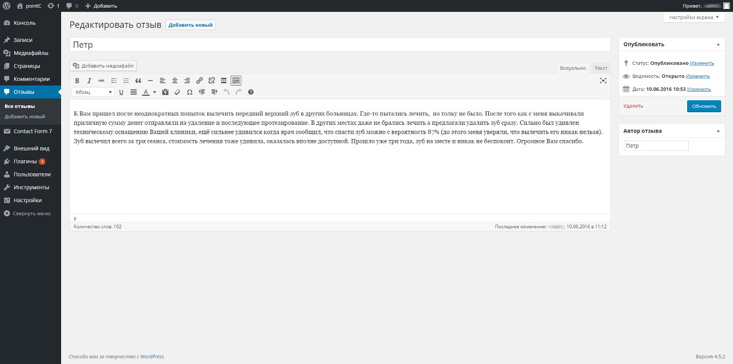Insert special character with Omega icon
The image size is (733, 364).
coord(189,92)
